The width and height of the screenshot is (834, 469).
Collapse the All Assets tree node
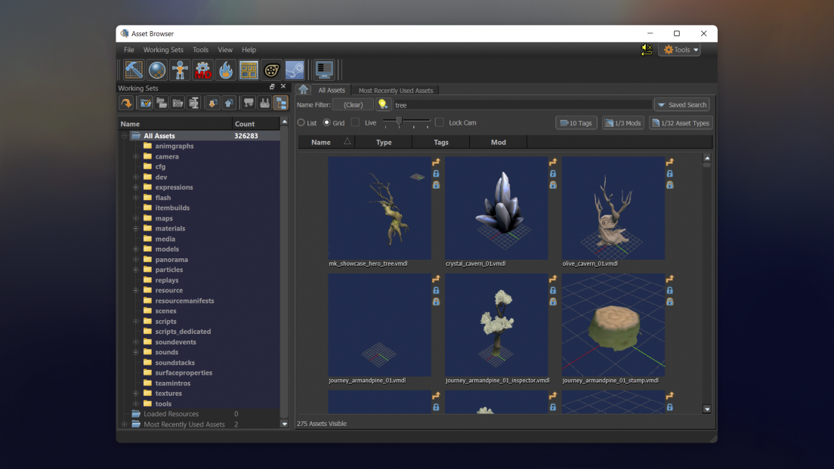123,135
